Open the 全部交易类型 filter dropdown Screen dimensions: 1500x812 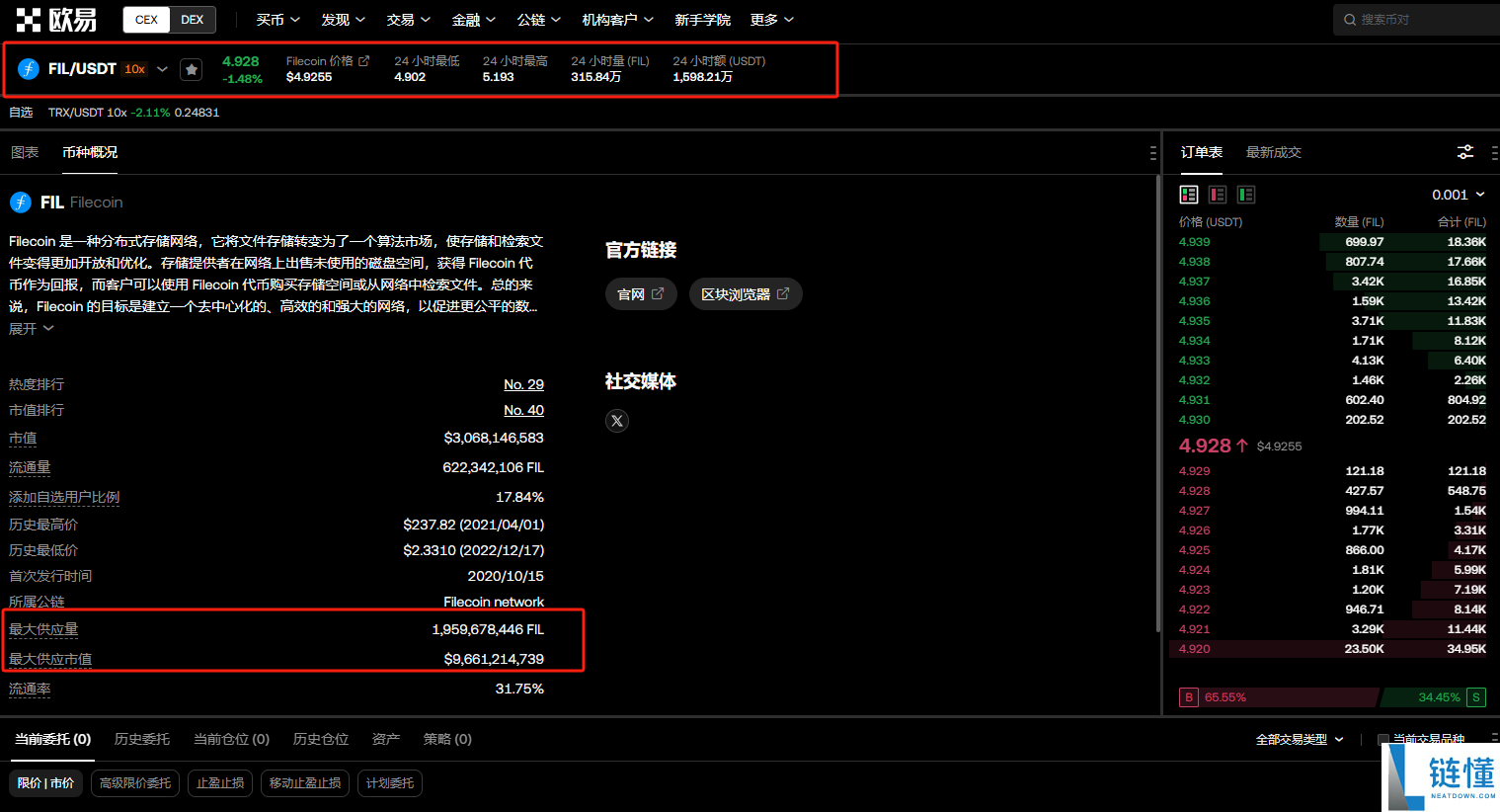[x=1300, y=739]
